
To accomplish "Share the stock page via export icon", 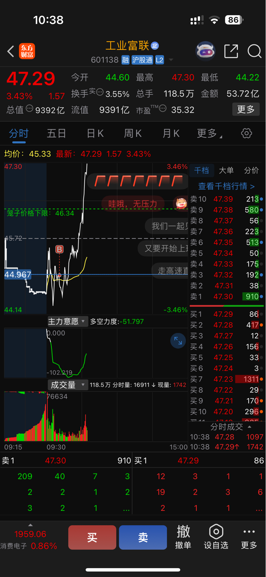I will (231, 51).
